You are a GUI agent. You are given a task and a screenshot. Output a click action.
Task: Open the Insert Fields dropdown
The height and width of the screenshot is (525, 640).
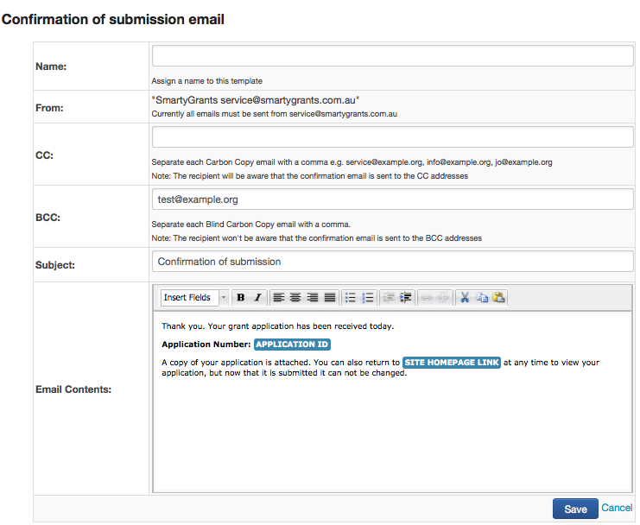(x=194, y=298)
